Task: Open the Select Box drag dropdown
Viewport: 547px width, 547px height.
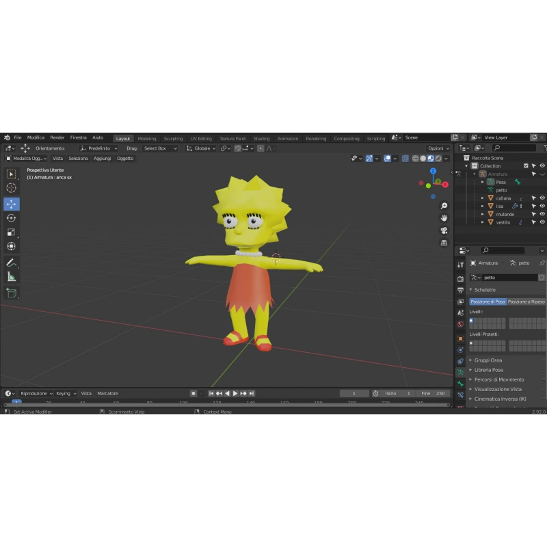Action: 160,148
